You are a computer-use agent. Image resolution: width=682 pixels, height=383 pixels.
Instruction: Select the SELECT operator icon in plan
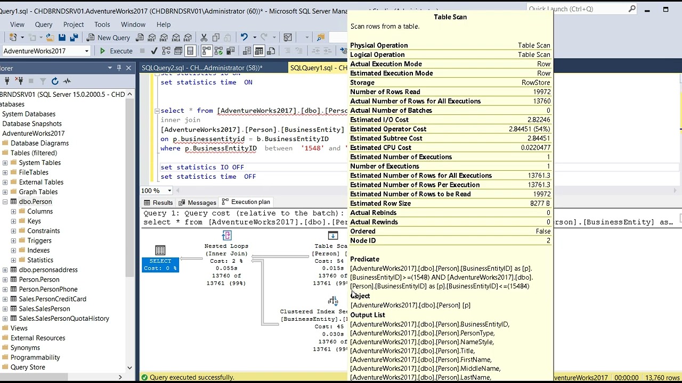pos(160,250)
